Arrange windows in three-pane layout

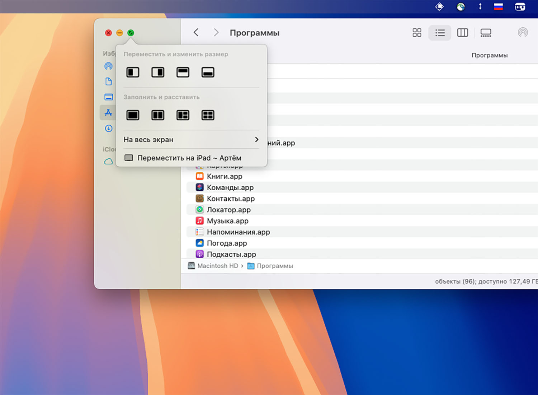[x=183, y=115]
